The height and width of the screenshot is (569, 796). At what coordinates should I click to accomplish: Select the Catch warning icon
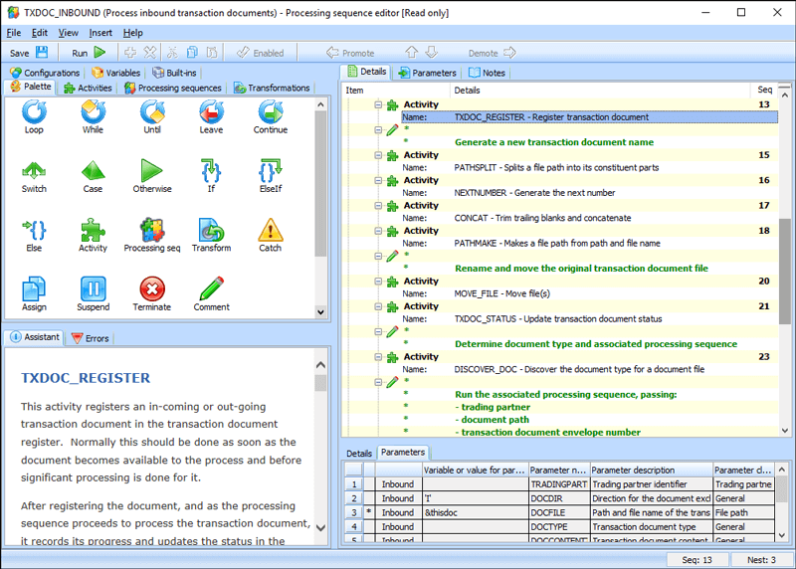pos(270,231)
